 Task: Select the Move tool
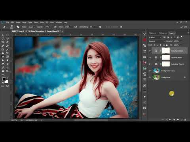click(x=3, y=35)
